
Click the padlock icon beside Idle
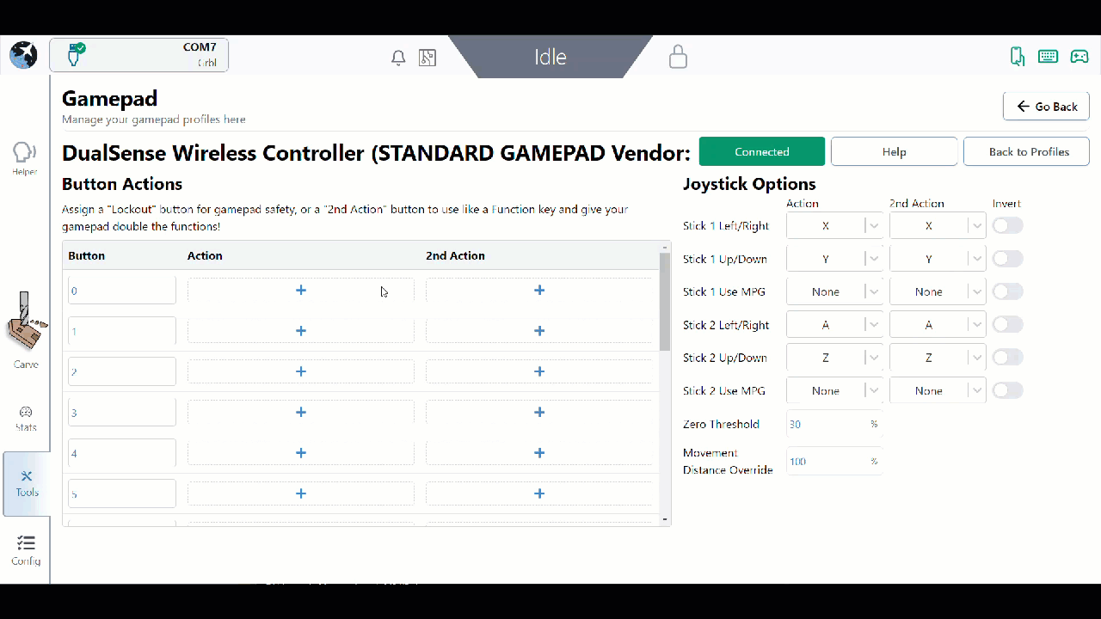point(678,57)
